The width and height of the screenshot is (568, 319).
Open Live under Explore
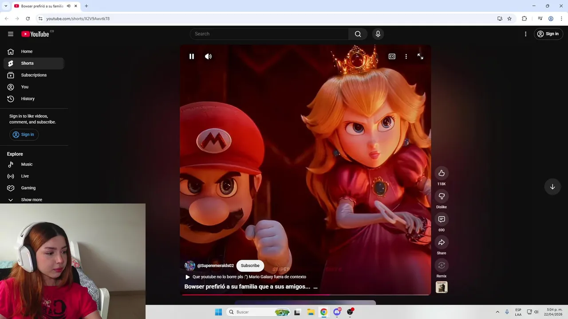click(x=34, y=176)
